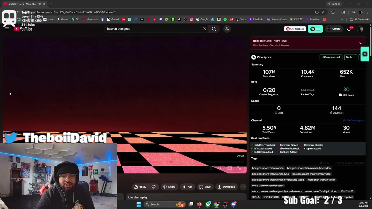This screenshot has width=372, height=209.
Task: Collapse the Next: Night Fever playlist panel
Action: click(x=361, y=43)
